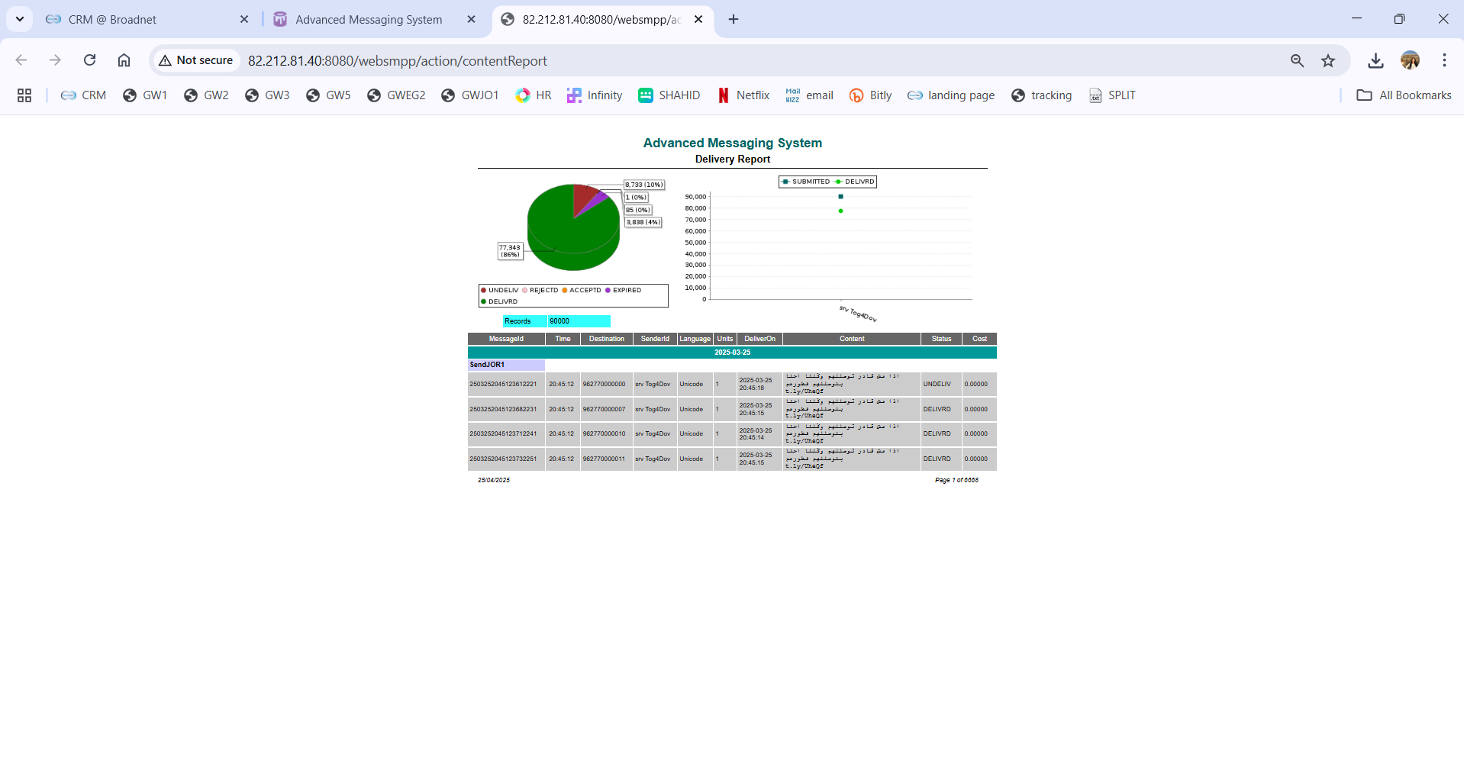Open the Chrome three-dot menu

(1444, 60)
